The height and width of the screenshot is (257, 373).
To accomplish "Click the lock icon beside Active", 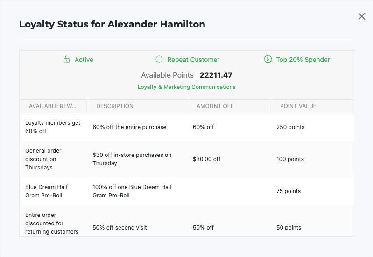I will pyautogui.click(x=67, y=59).
